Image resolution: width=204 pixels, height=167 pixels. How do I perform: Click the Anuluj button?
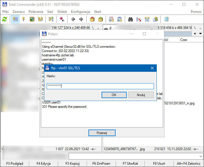(141, 95)
